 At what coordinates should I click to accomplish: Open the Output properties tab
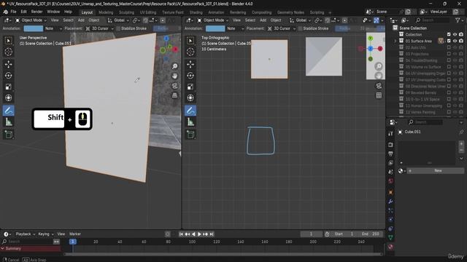click(x=390, y=154)
